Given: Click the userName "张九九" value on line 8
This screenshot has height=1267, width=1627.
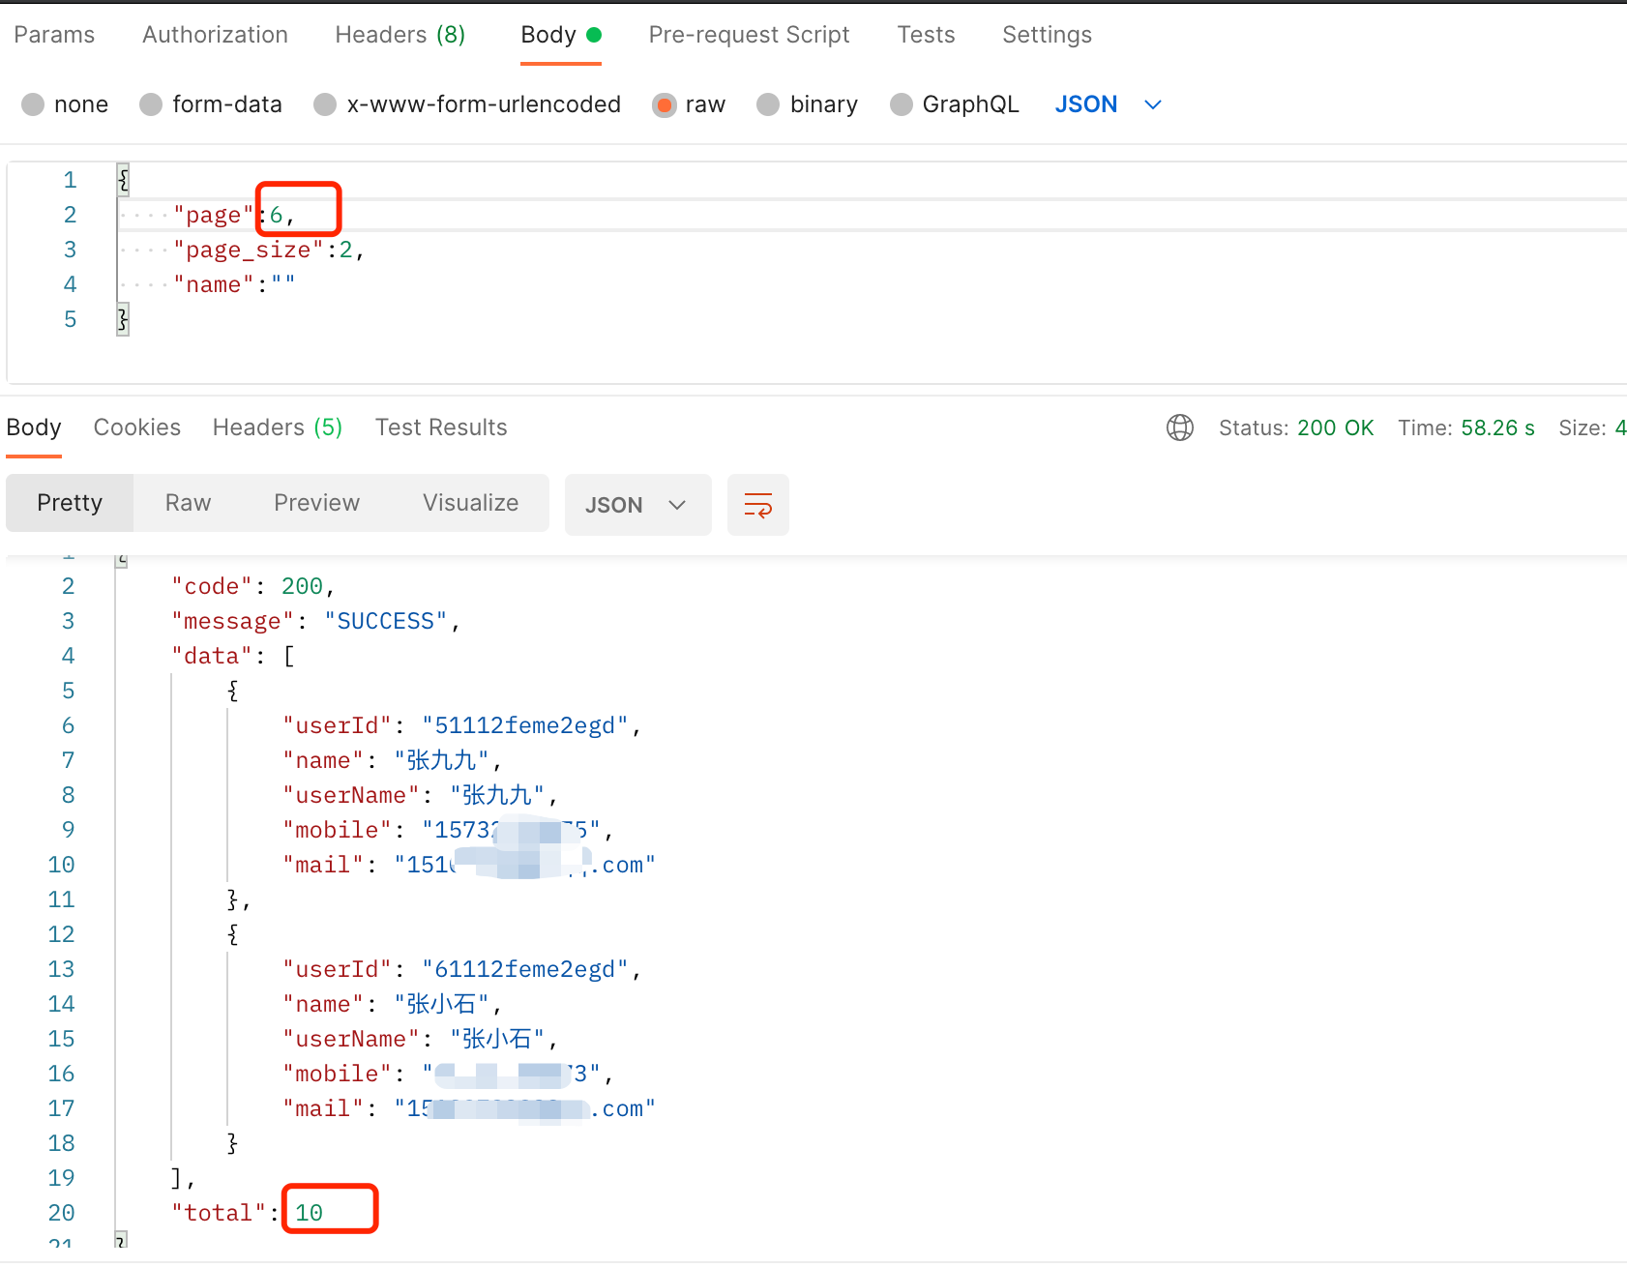Looking at the screenshot, I should (497, 795).
